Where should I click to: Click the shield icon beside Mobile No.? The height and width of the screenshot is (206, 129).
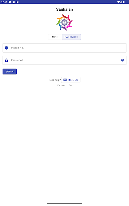point(6,48)
